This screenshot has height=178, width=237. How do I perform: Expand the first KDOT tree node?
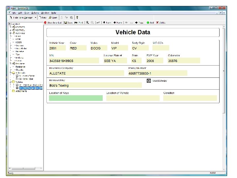(x=11, y=27)
